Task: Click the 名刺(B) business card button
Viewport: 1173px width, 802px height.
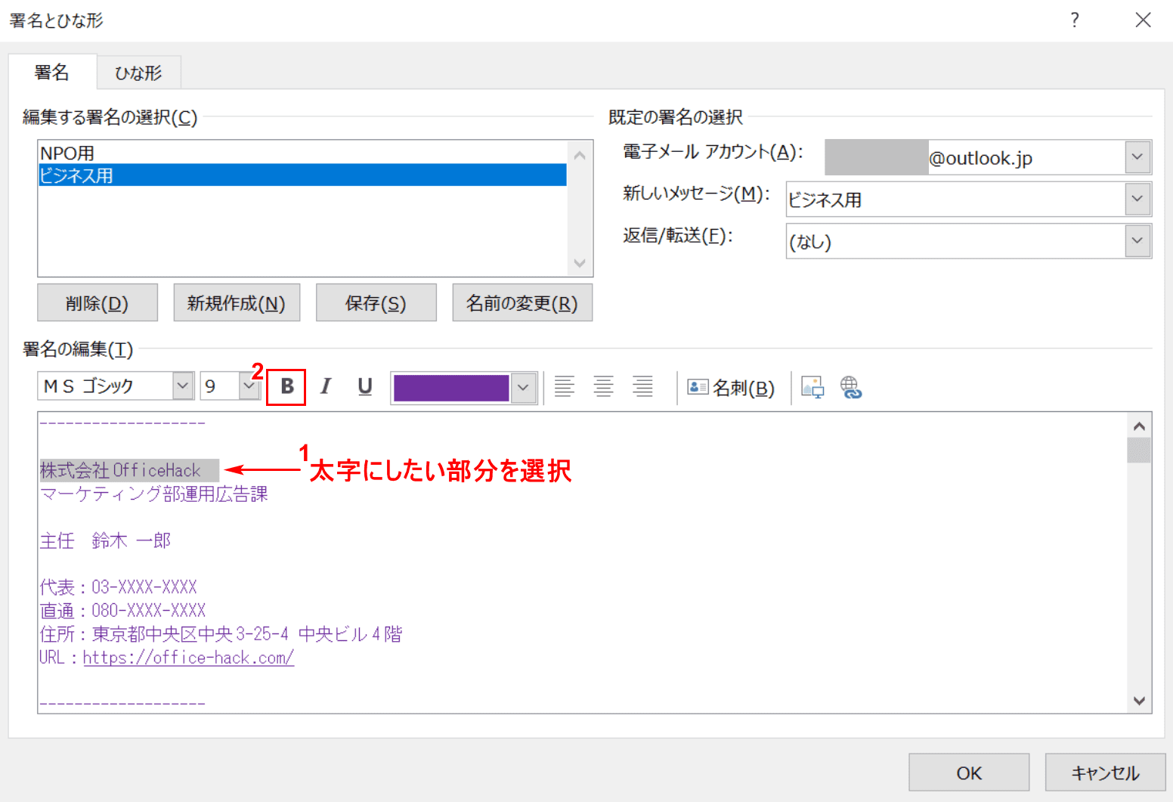Action: pyautogui.click(x=731, y=388)
